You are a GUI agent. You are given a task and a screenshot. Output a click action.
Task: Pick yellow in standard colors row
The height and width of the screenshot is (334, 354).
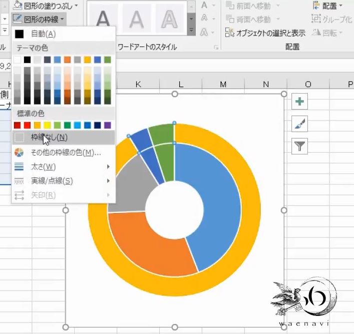[48, 125]
